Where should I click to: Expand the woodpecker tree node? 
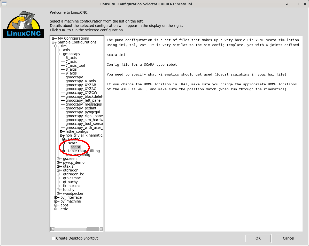pyautogui.click(x=58, y=194)
